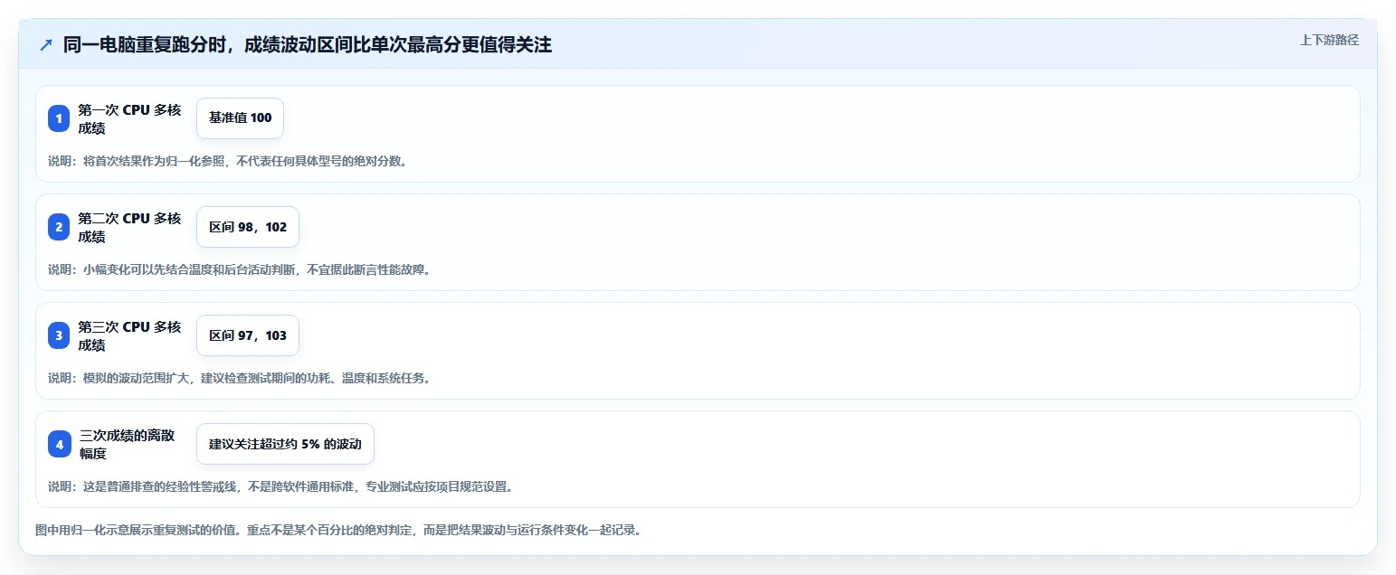1396x575 pixels.
Task: Select the step 4 number badge
Action: tap(59, 444)
